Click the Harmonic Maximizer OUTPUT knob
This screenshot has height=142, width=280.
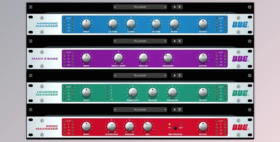coord(203,24)
